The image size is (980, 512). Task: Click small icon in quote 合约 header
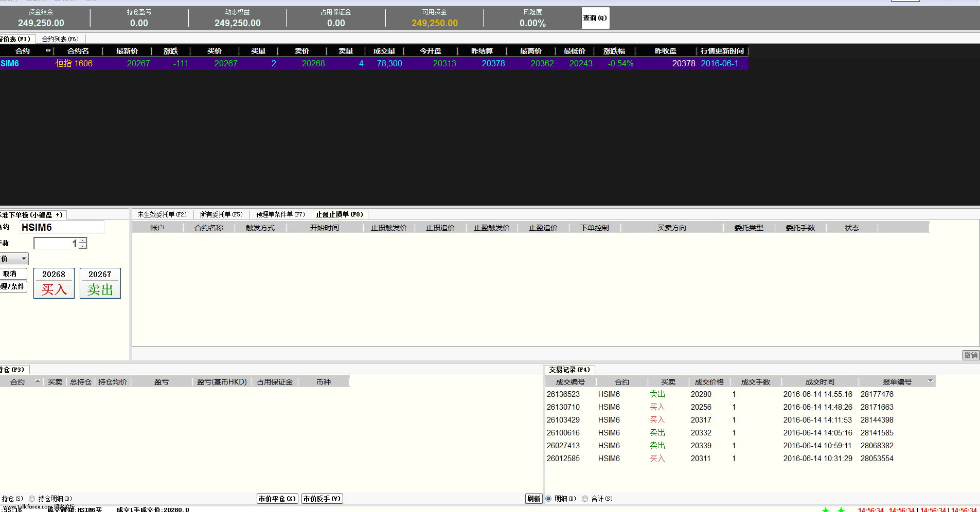(48, 50)
